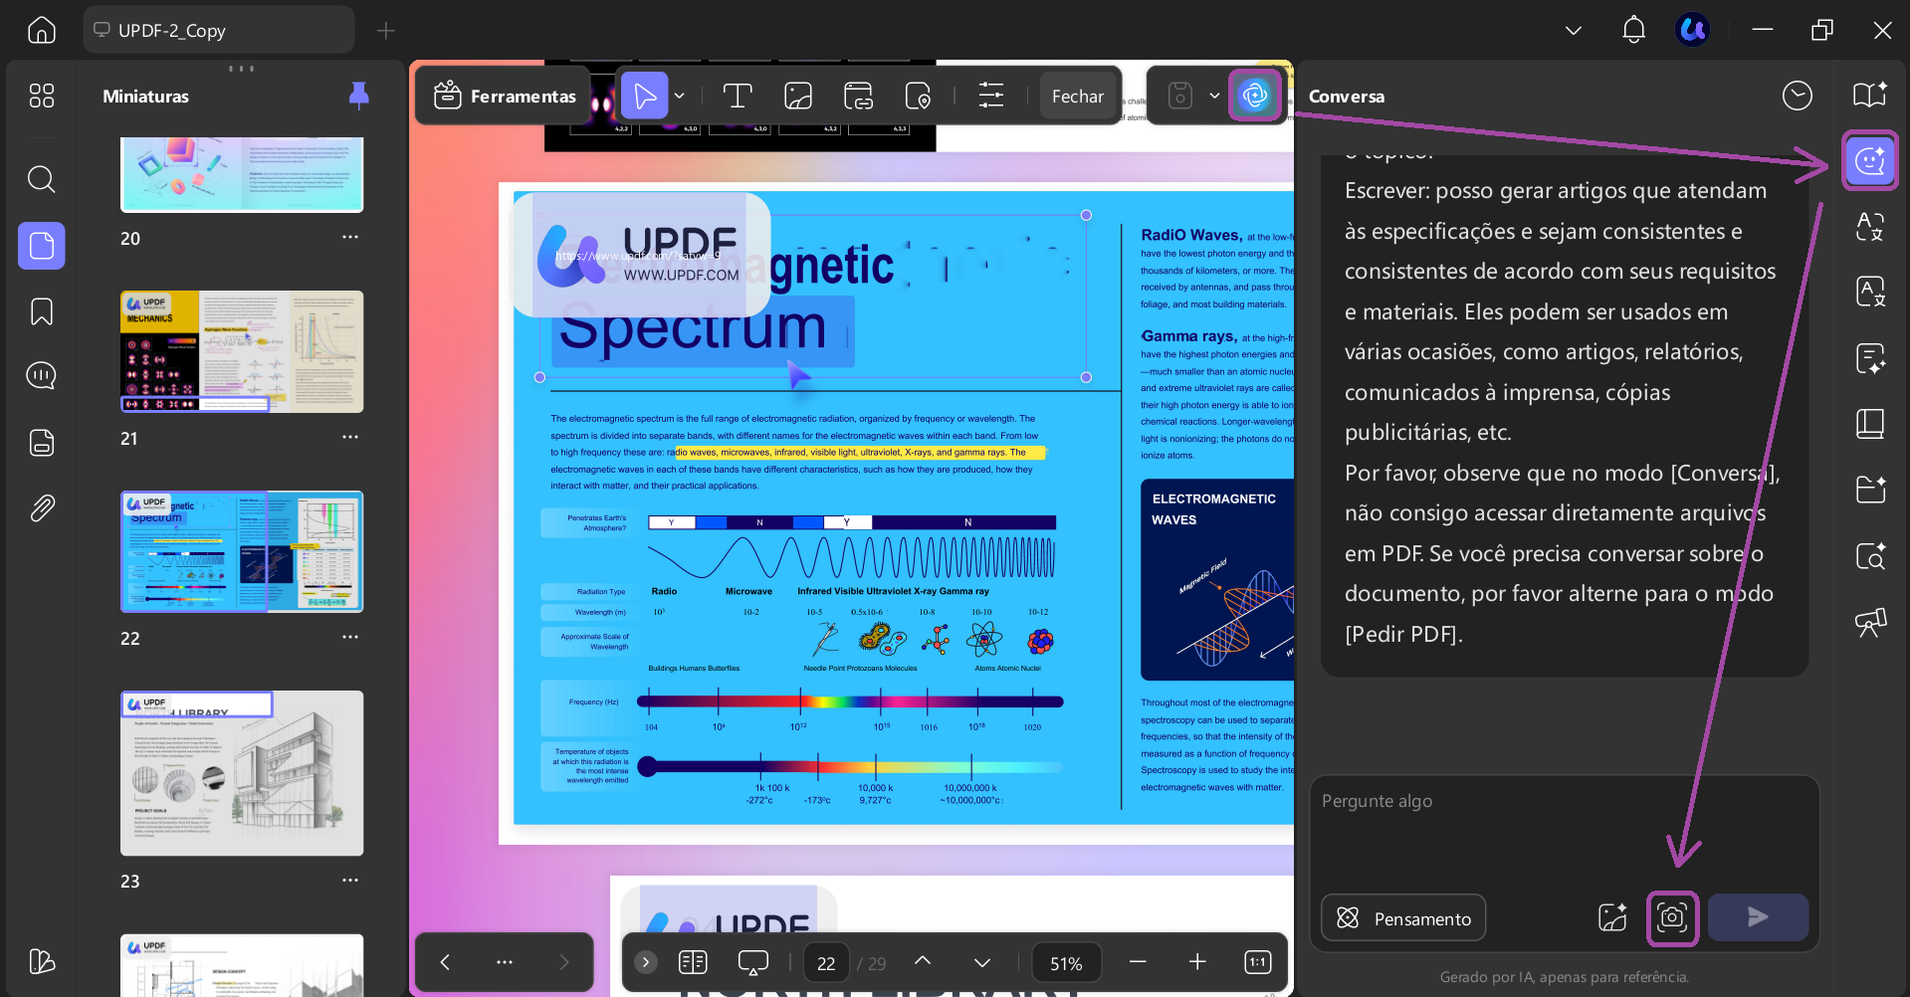Open conversation history clock icon
This screenshot has height=997, width=1910.
pyautogui.click(x=1798, y=96)
